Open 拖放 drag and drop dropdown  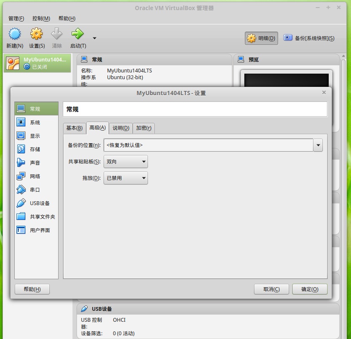click(126, 178)
